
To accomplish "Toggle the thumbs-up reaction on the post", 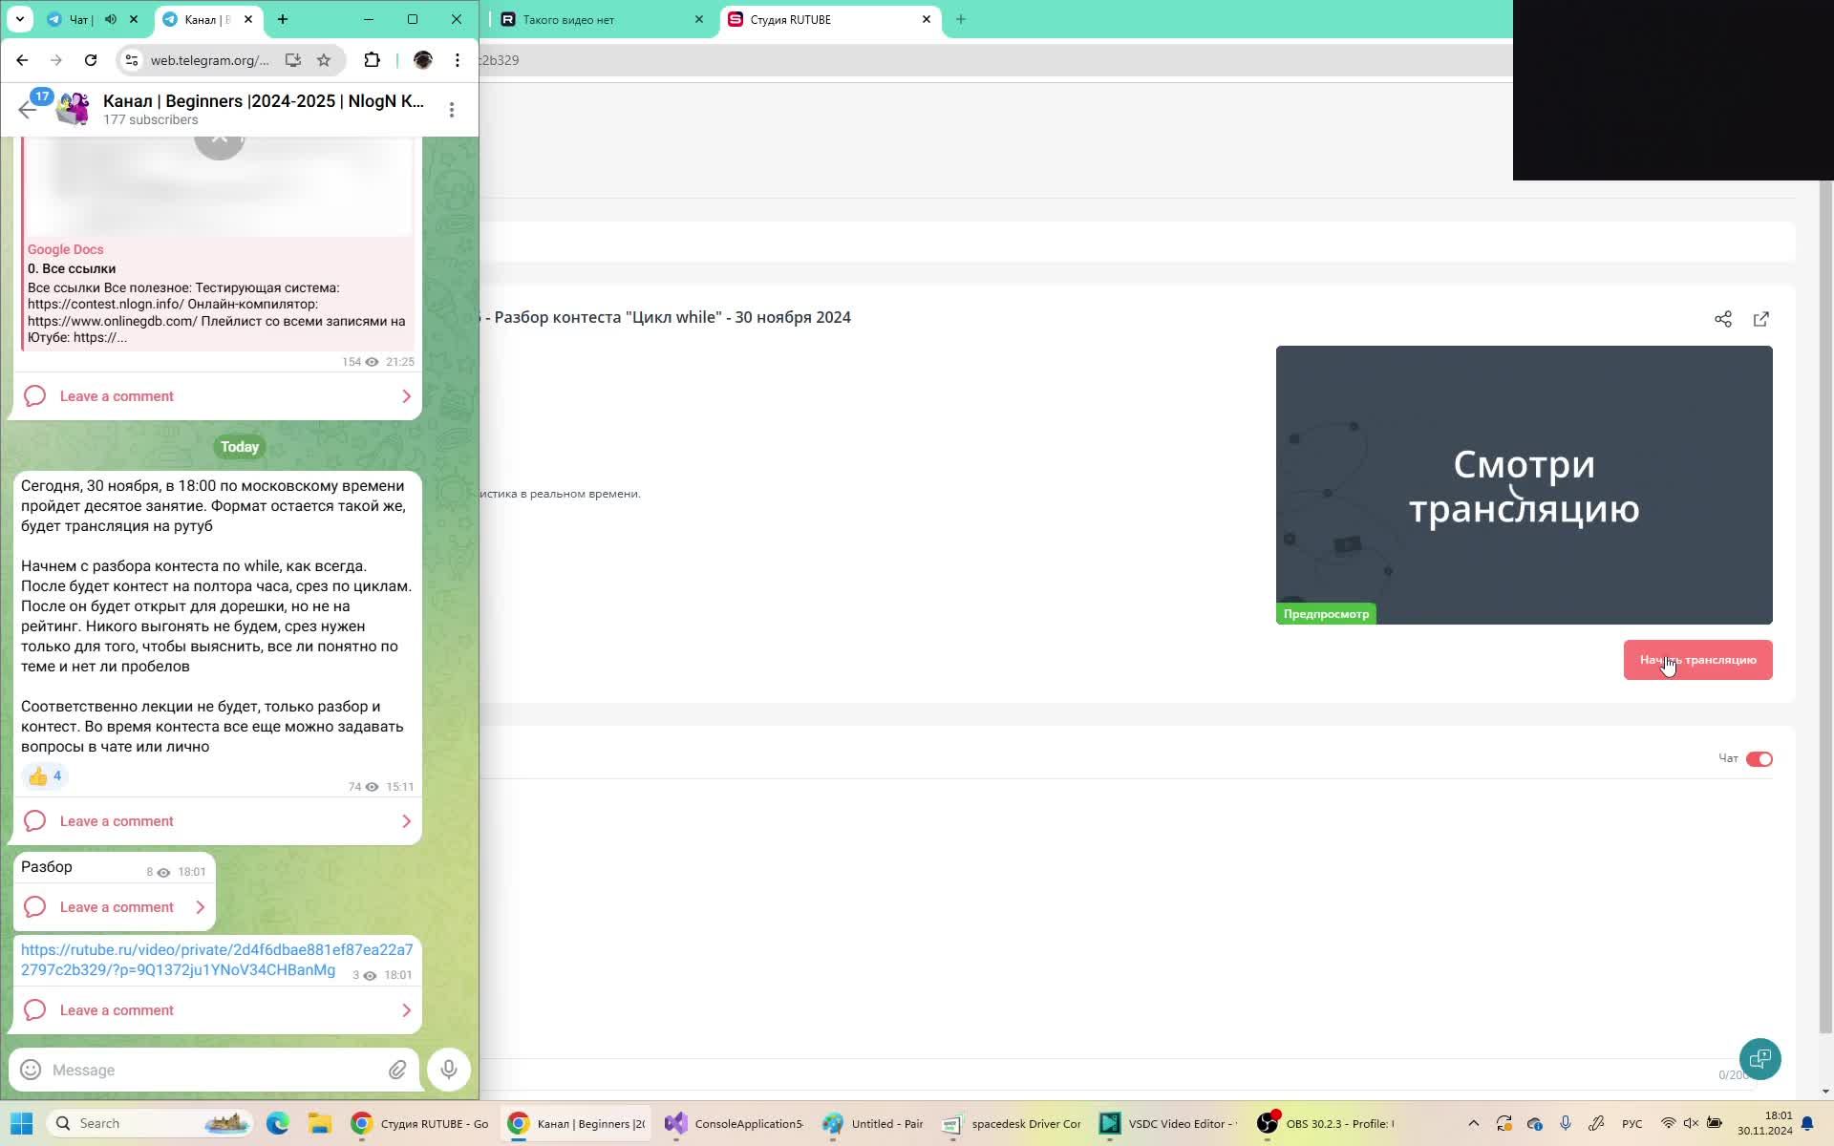I will (x=44, y=775).
